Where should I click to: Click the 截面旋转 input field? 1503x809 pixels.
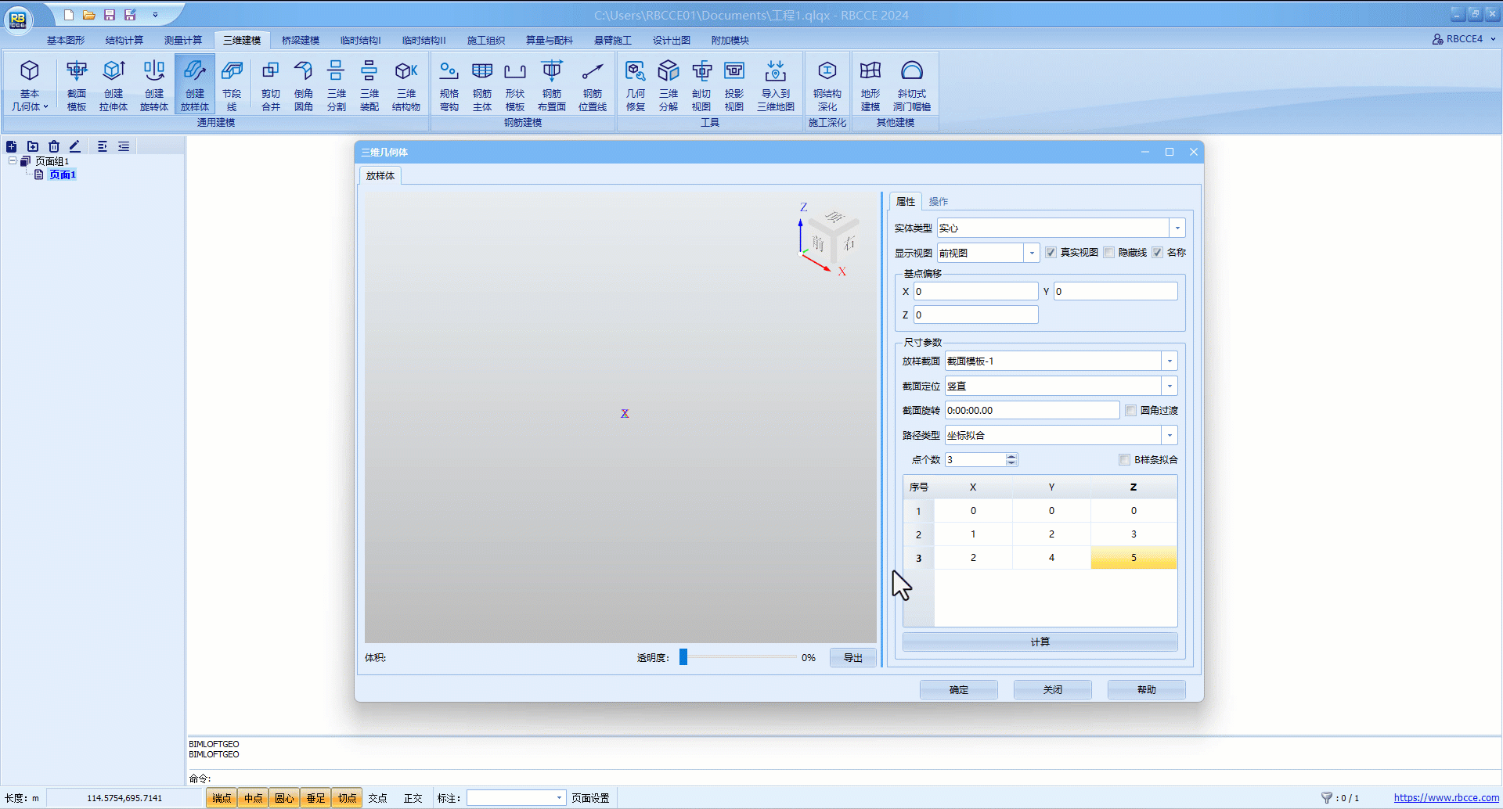pyautogui.click(x=1031, y=411)
